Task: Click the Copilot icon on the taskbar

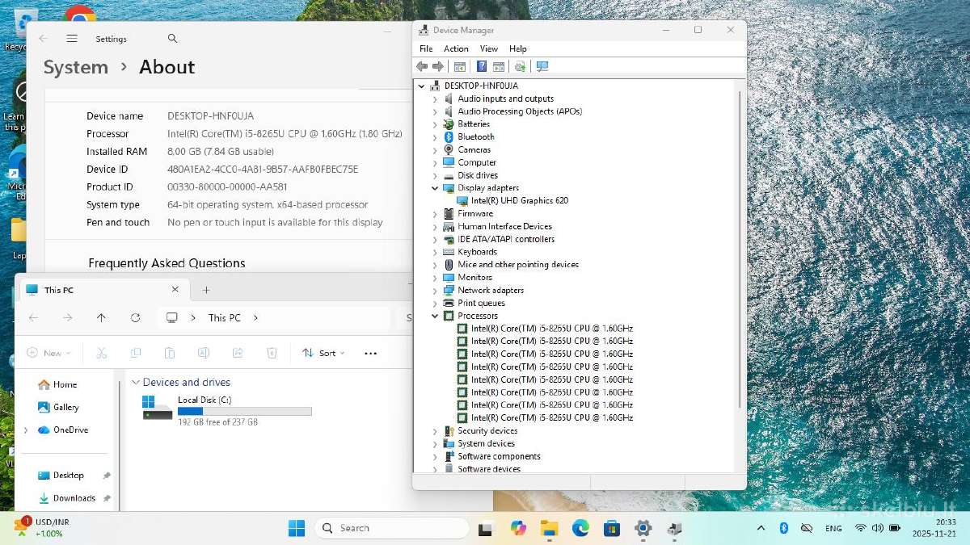Action: coord(518,528)
